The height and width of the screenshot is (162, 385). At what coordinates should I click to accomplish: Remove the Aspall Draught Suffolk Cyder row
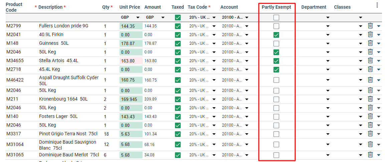click(371, 80)
